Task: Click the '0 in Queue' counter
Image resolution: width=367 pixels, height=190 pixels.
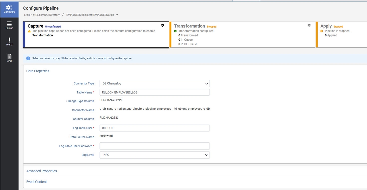Action: coord(186,40)
